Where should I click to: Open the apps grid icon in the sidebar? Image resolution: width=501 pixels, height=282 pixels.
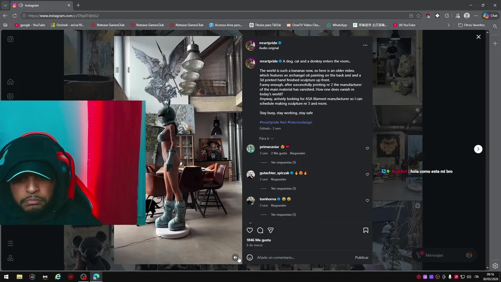pos(11,258)
